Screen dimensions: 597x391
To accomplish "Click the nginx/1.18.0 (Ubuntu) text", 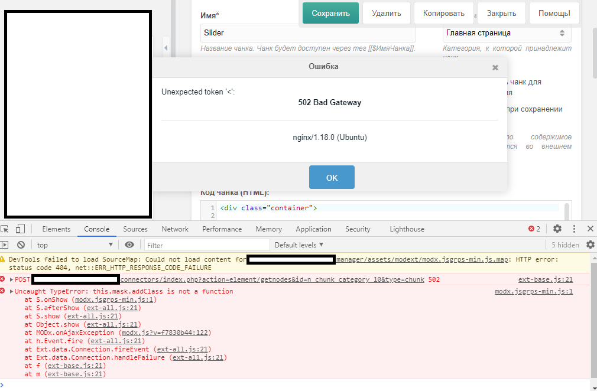I will click(330, 137).
